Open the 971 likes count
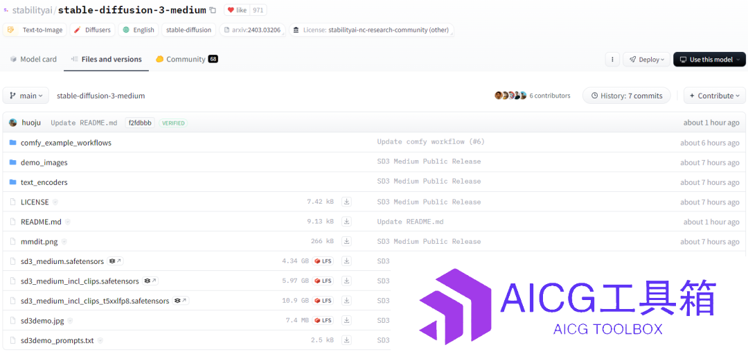The image size is (748, 352). coord(258,10)
